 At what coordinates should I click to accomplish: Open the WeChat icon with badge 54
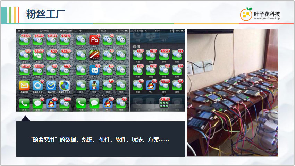(177, 70)
